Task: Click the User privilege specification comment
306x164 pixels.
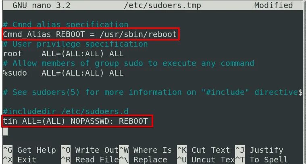Action: point(75,44)
